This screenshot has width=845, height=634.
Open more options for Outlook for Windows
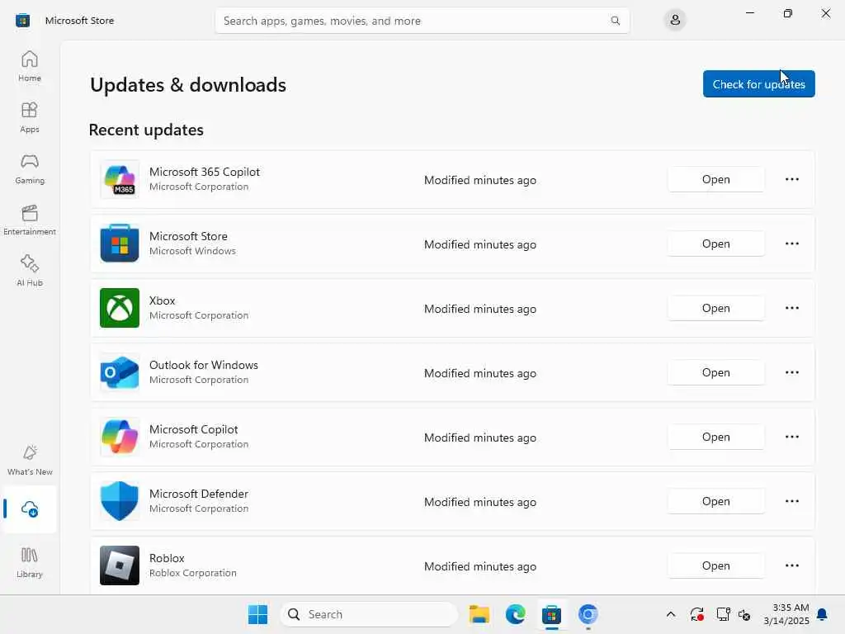791,372
